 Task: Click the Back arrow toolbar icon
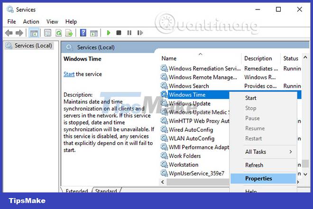coord(9,33)
